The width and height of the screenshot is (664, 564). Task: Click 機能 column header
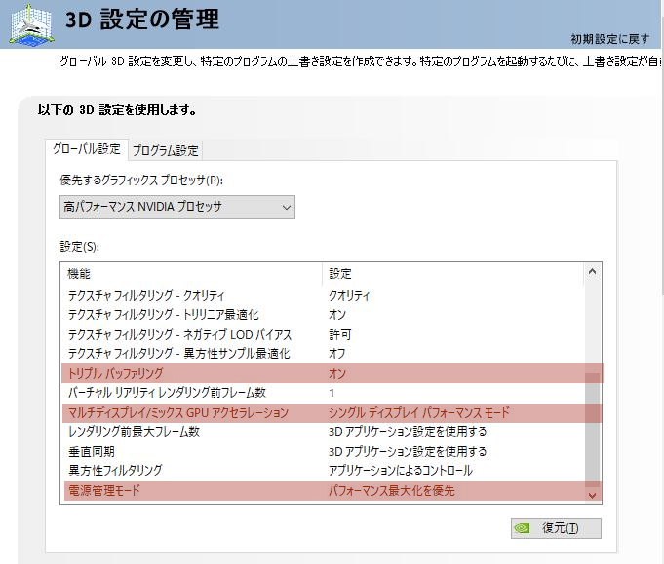(x=192, y=274)
